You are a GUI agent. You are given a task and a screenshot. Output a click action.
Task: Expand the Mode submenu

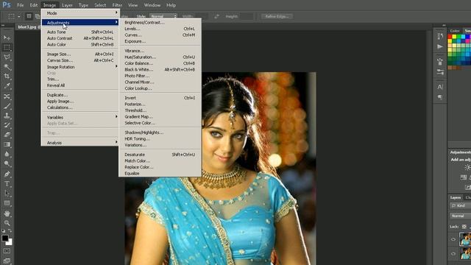click(x=79, y=13)
